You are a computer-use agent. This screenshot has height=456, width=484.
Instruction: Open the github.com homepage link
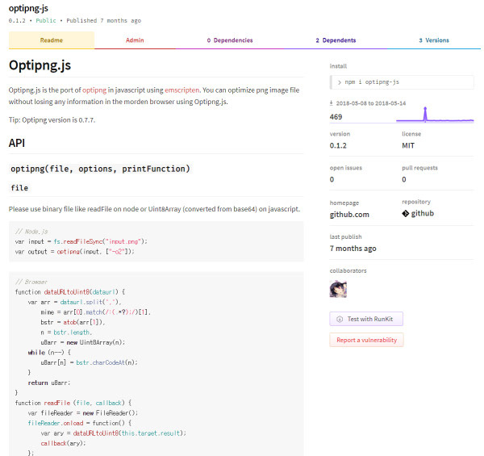coord(349,215)
